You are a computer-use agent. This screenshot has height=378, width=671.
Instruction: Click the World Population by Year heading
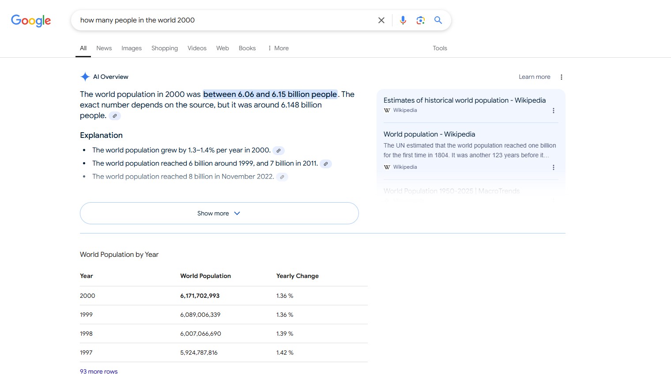[x=119, y=255]
